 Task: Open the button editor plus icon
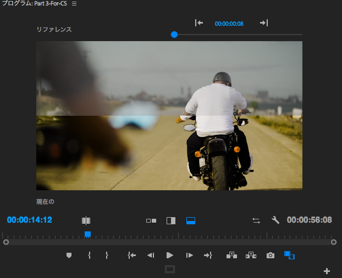(x=327, y=271)
